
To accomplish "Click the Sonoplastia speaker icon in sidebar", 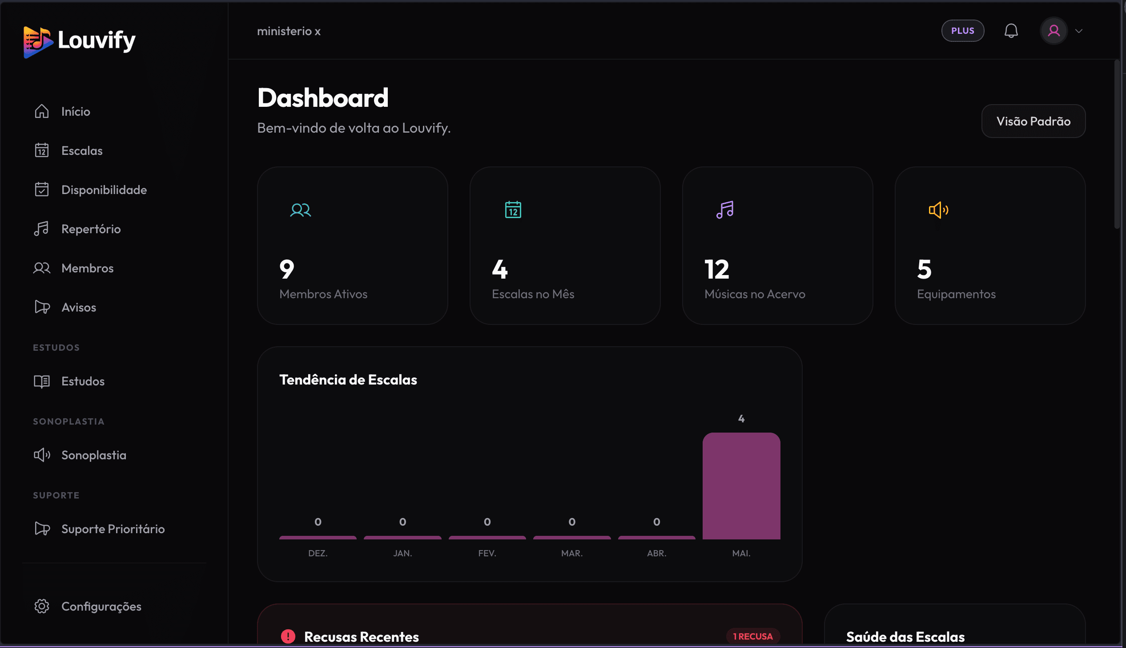I will (42, 455).
